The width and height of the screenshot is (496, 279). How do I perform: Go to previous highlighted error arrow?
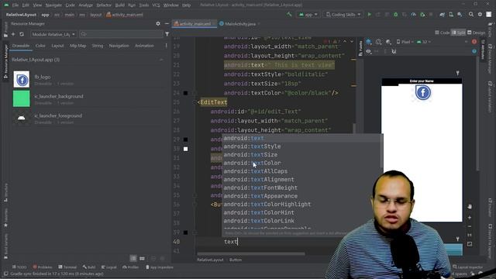[344, 41]
